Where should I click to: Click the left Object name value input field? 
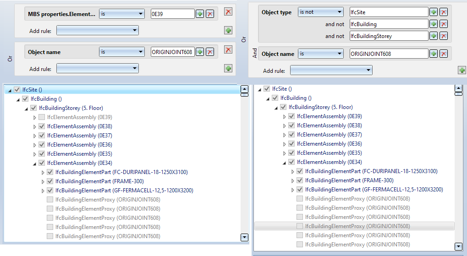tap(172, 52)
